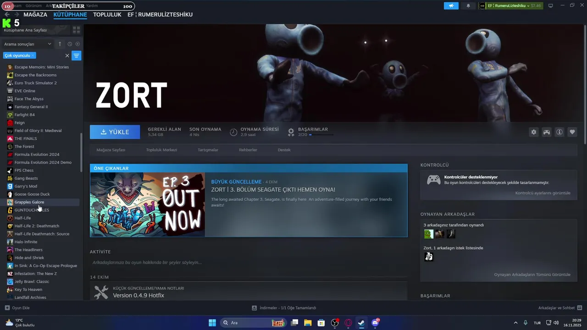This screenshot has width=587, height=330.
Task: Sort library by recent activity clock icon
Action: [70, 44]
